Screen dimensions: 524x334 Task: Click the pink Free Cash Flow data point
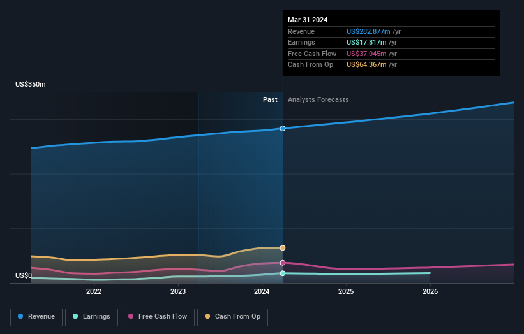tap(283, 263)
